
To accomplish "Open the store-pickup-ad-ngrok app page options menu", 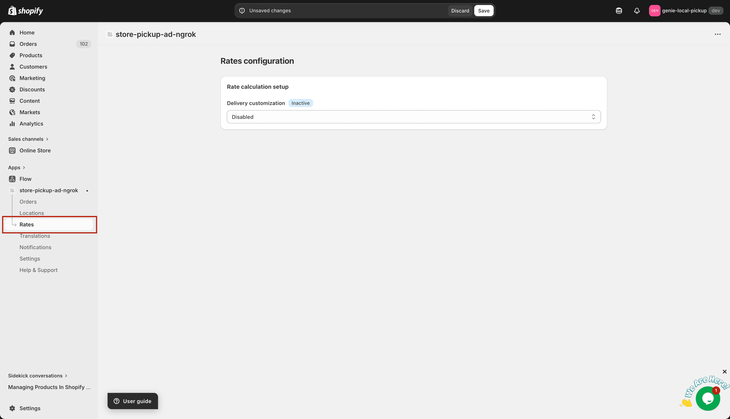I will click(x=718, y=34).
